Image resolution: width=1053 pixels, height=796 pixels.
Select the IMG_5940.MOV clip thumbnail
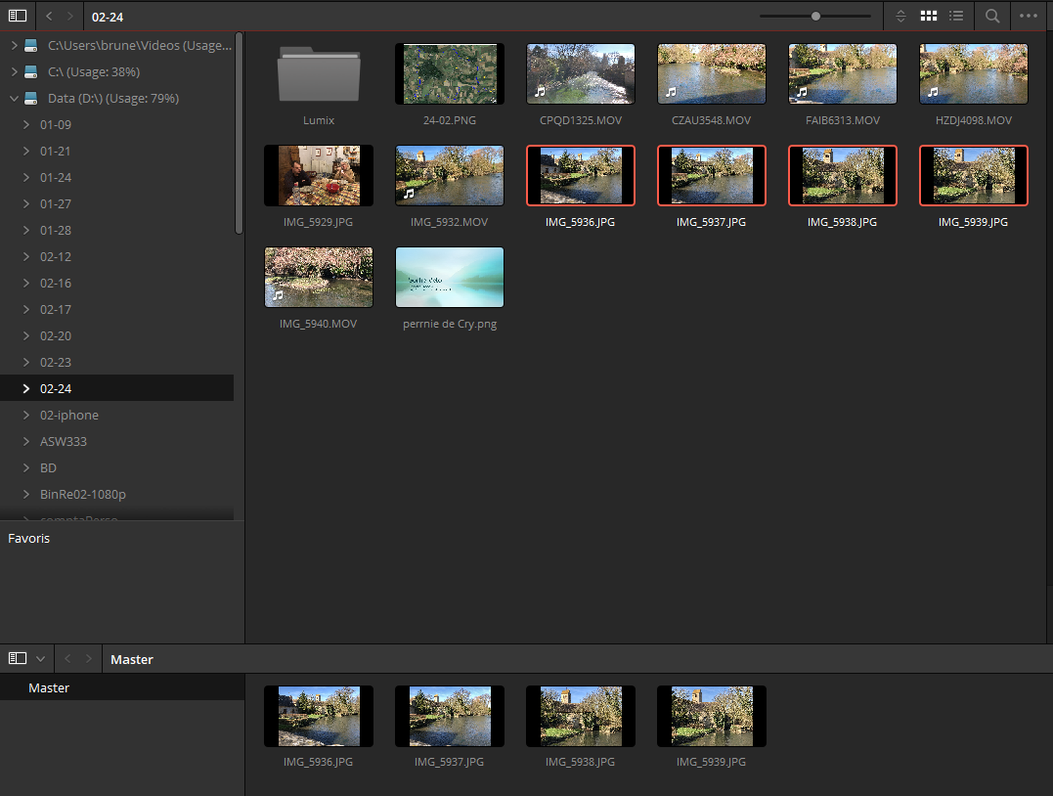319,277
